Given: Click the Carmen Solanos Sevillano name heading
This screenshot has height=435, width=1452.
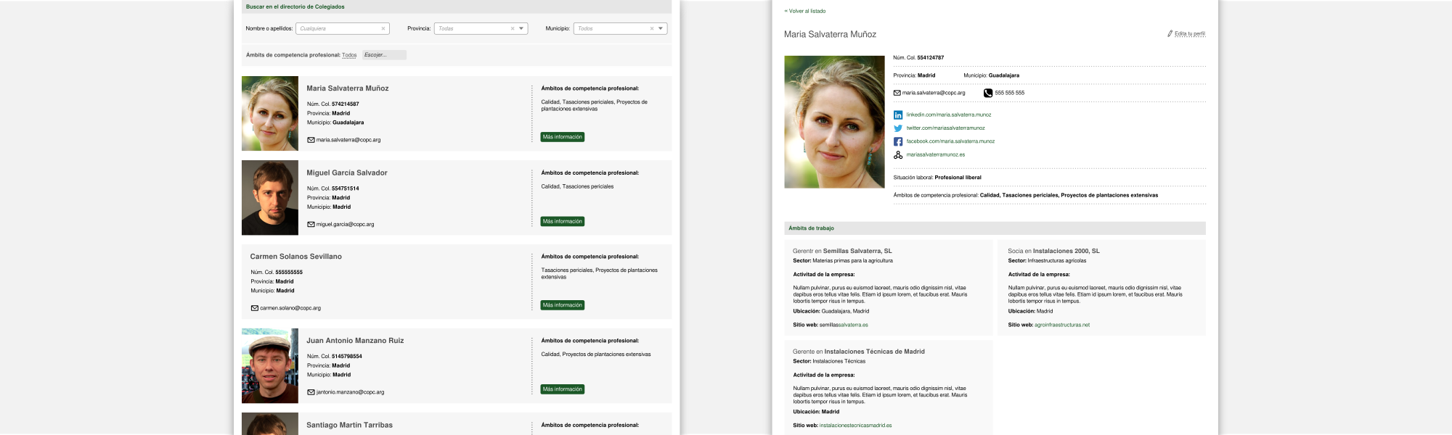Looking at the screenshot, I should (x=296, y=257).
